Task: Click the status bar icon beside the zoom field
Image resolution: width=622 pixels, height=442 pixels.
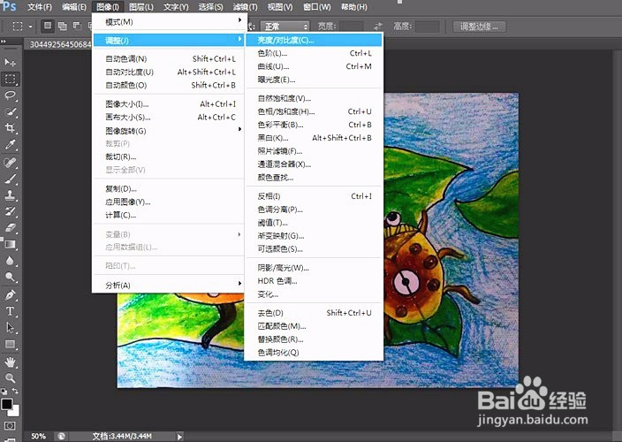Action: pyautogui.click(x=61, y=436)
